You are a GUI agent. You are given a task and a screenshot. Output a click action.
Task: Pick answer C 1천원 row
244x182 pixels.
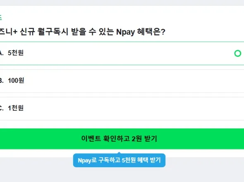pyautogui.click(x=122, y=108)
